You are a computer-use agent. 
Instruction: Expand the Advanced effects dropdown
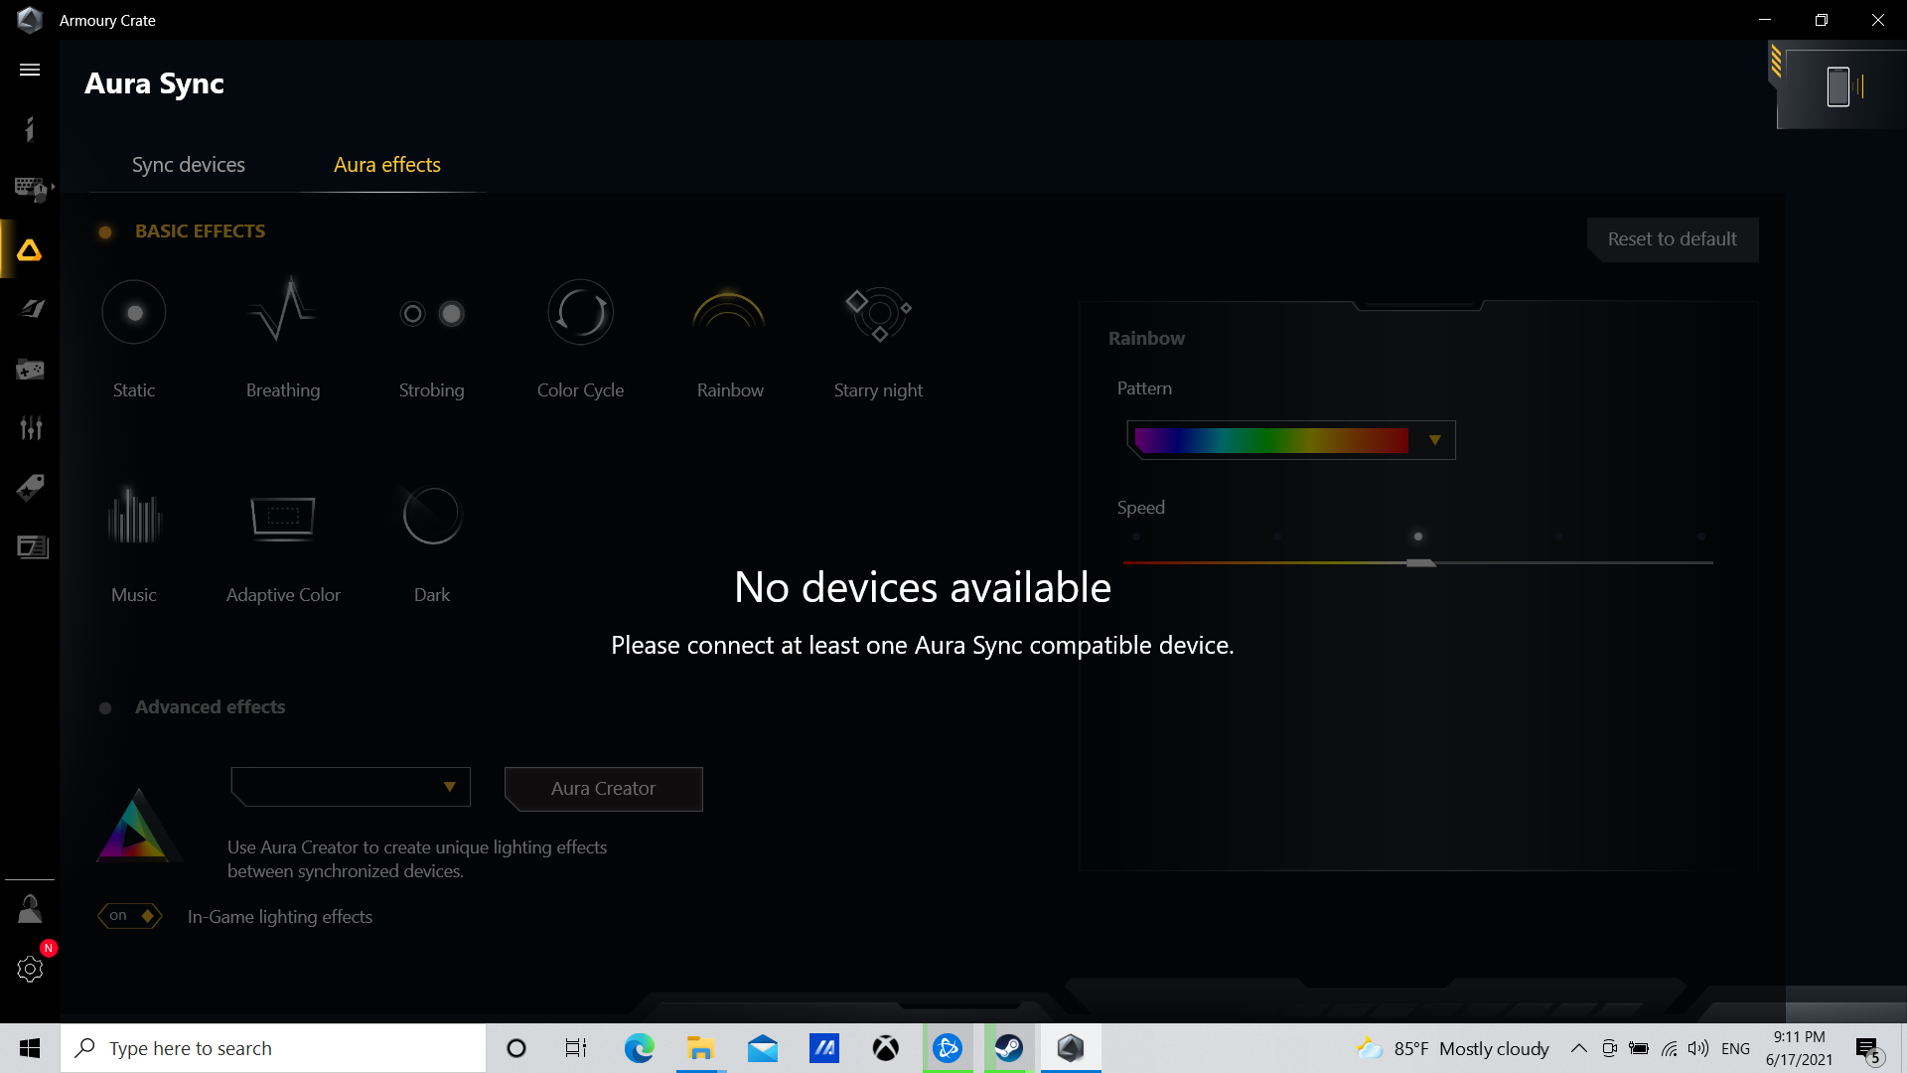[x=351, y=787]
